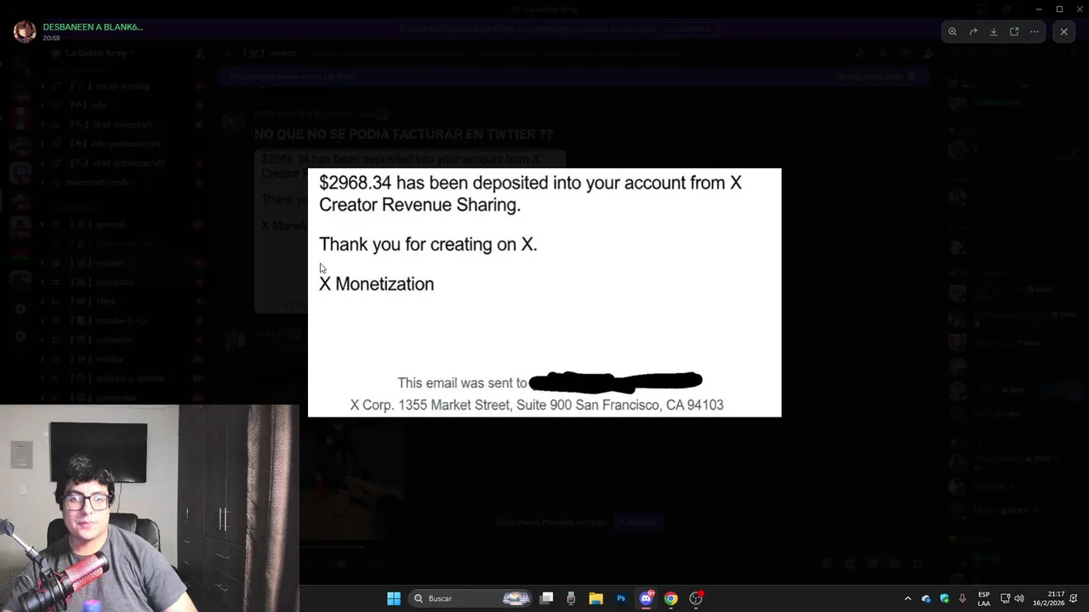The height and width of the screenshot is (612, 1089).
Task: Click the OneDrive cloud tray icon
Action: pyautogui.click(x=927, y=598)
